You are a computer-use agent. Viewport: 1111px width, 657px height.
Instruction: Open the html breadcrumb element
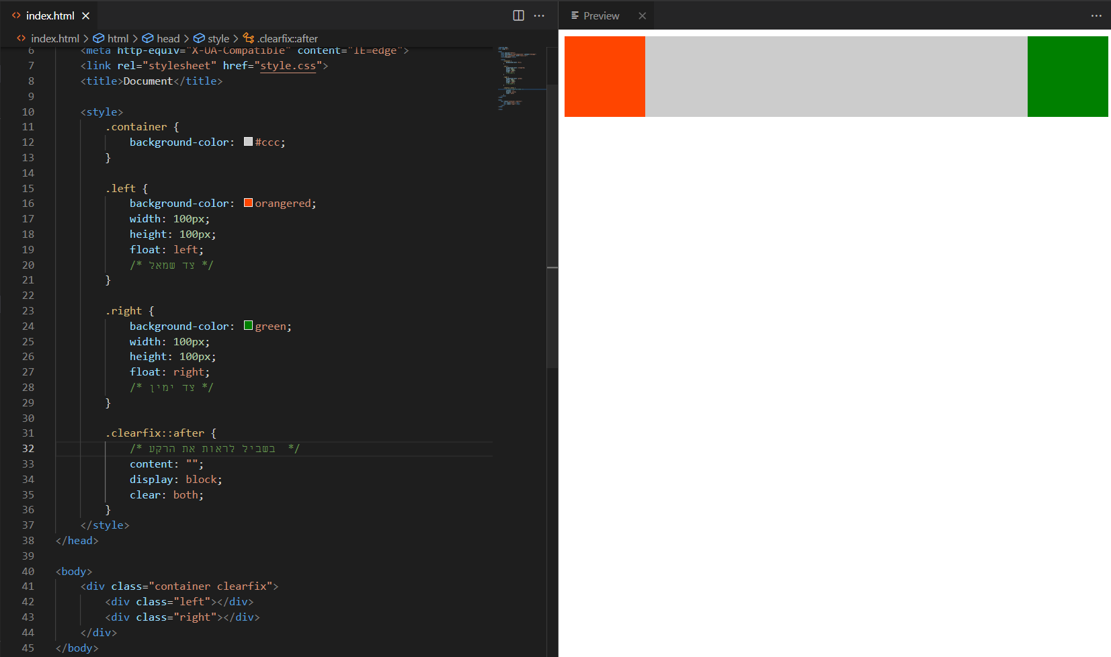[118, 39]
